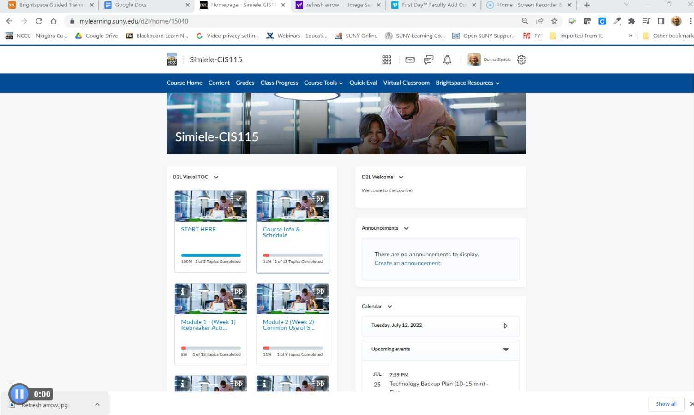
Task: Pause the screen recorder timer control
Action: (x=19, y=394)
